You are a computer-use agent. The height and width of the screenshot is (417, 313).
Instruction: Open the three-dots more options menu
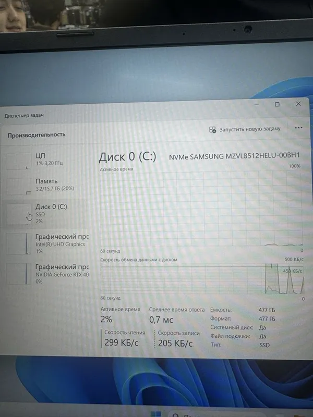(298, 128)
